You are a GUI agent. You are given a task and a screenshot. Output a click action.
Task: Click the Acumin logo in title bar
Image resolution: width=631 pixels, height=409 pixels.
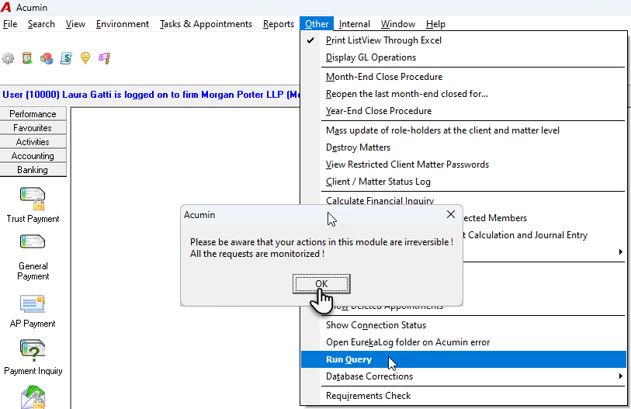[x=5, y=7]
